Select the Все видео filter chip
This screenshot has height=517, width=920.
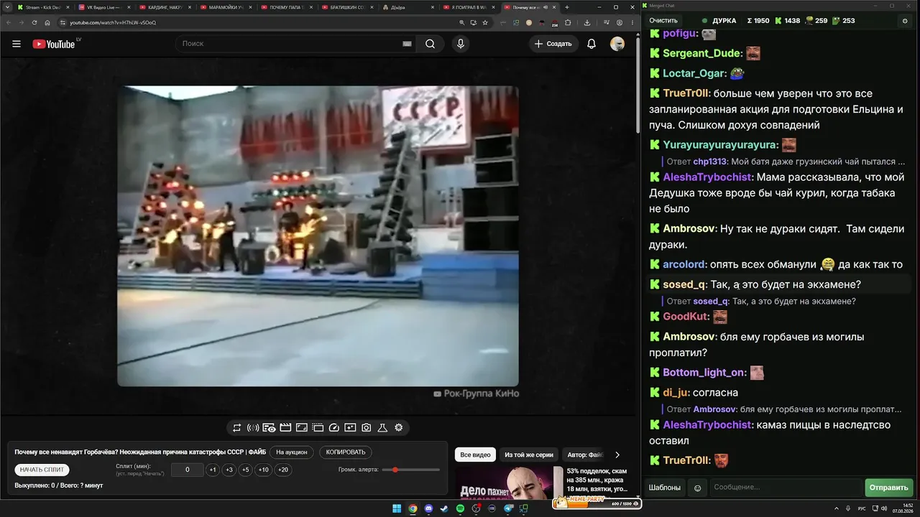click(x=475, y=455)
